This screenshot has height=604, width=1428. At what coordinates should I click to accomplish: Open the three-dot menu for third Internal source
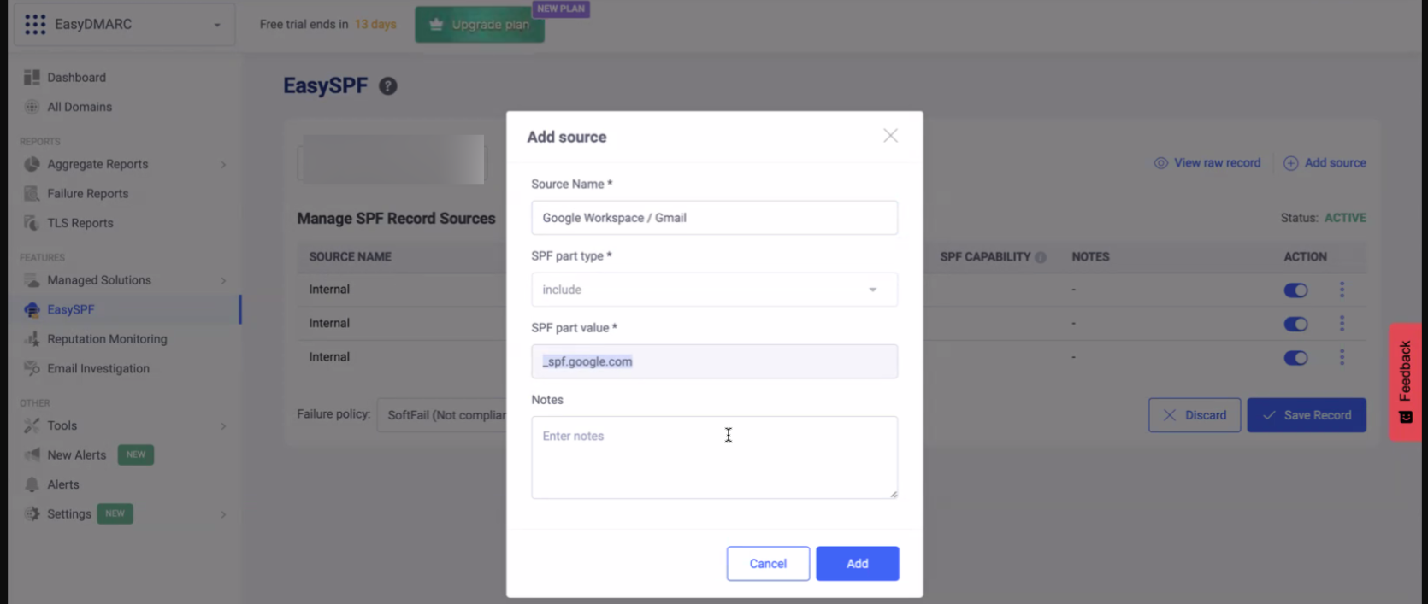click(1342, 357)
